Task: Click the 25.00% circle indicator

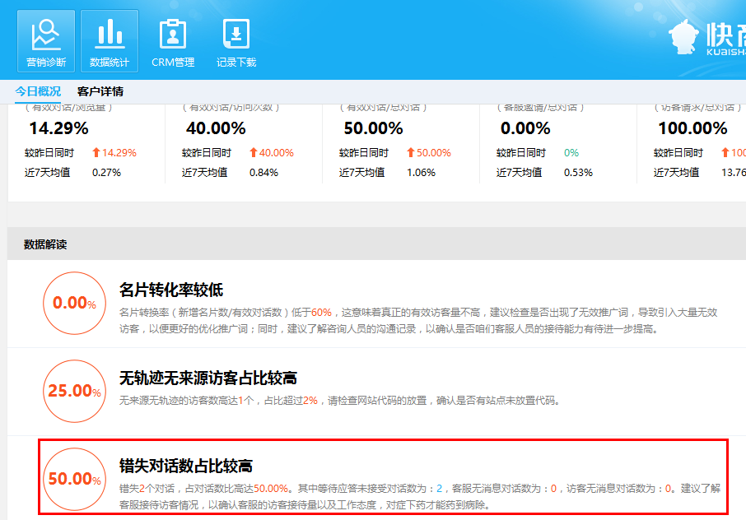Action: pos(74,391)
